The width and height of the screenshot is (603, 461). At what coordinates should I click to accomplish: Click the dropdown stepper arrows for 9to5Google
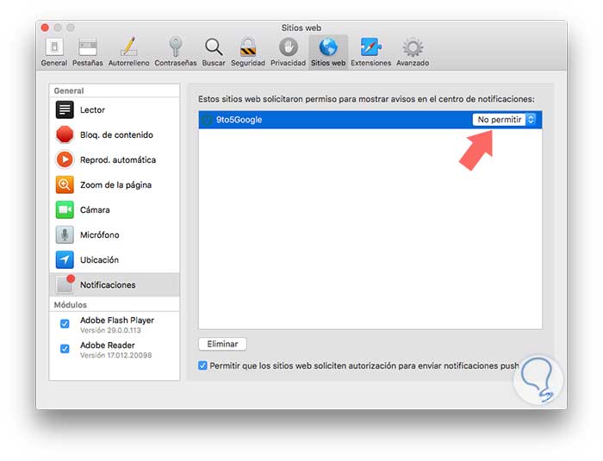531,120
